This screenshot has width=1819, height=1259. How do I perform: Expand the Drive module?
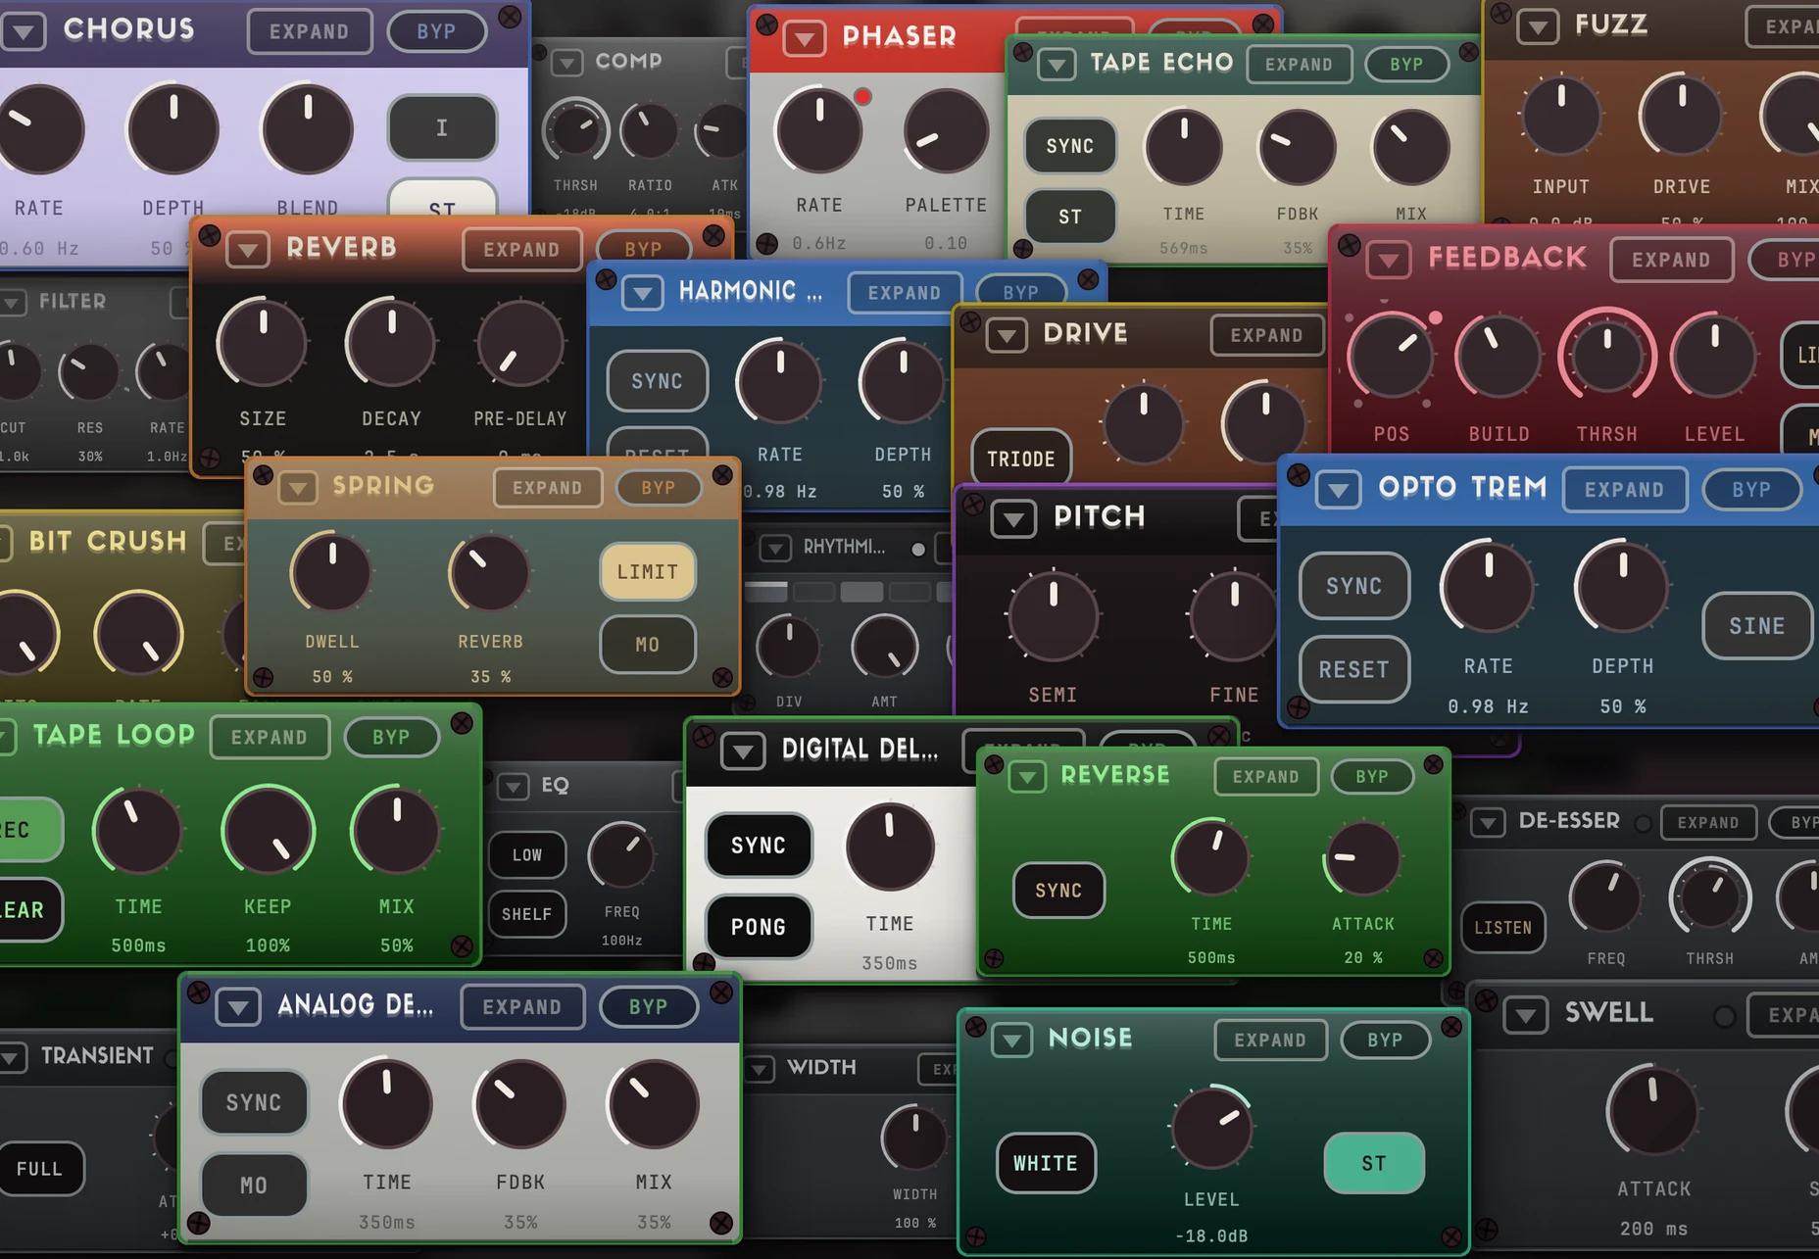point(1266,335)
